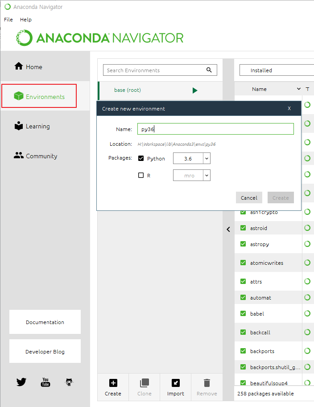Open the YouTube icon link
Image resolution: width=314 pixels, height=407 pixels.
[x=45, y=382]
